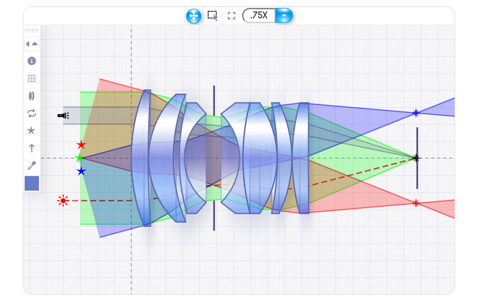This screenshot has height=303, width=485.
Task: Add a point source star tool
Action: tap(31, 131)
